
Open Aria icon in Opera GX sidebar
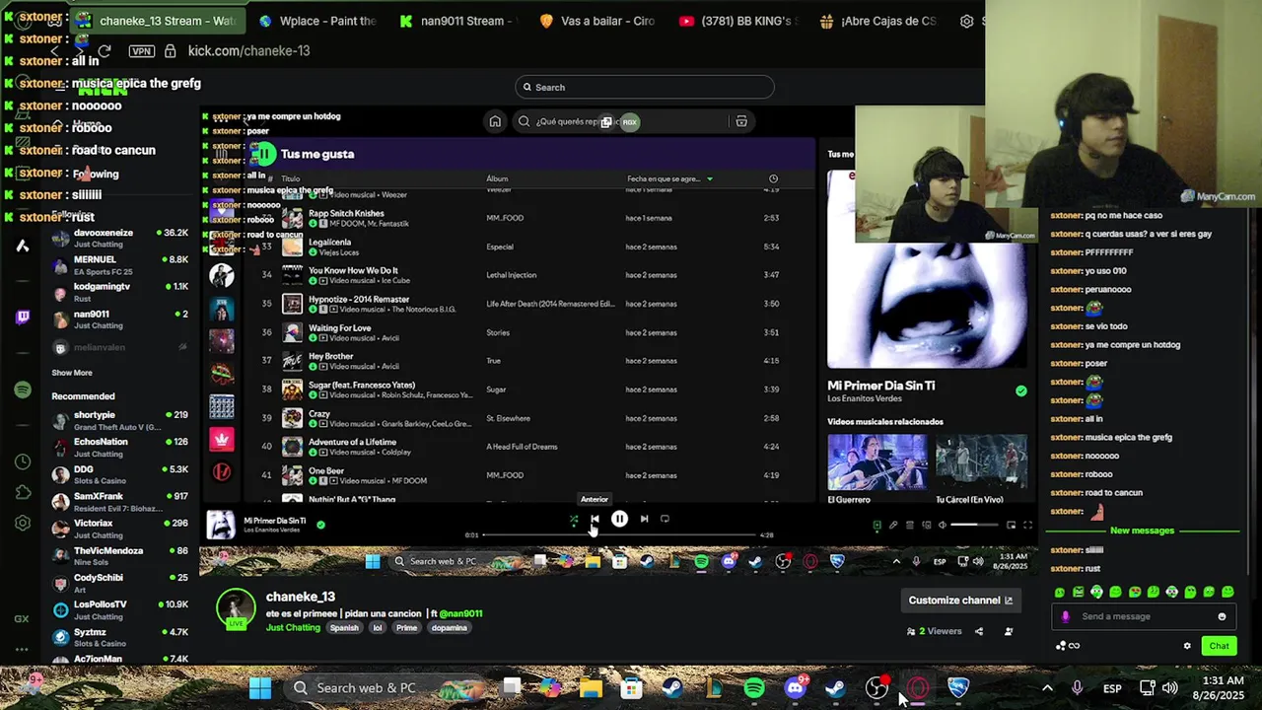point(22,247)
